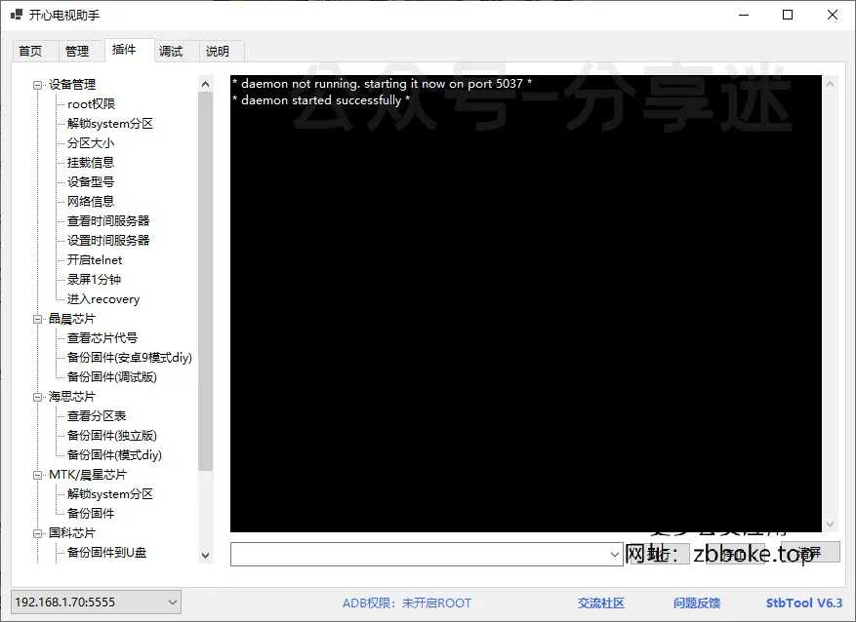
Task: Click the MTK/晨星芯片 category label
Action: [x=87, y=475]
